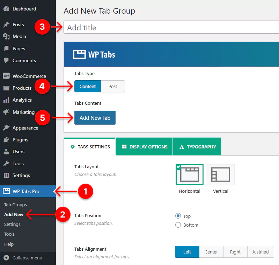The width and height of the screenshot is (279, 265).
Task: Click the Pages icon in sidebar
Action: coord(6,49)
